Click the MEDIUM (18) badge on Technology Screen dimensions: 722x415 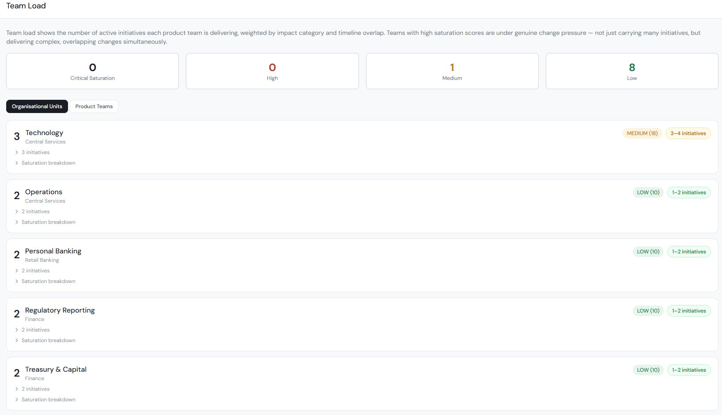[x=642, y=133]
